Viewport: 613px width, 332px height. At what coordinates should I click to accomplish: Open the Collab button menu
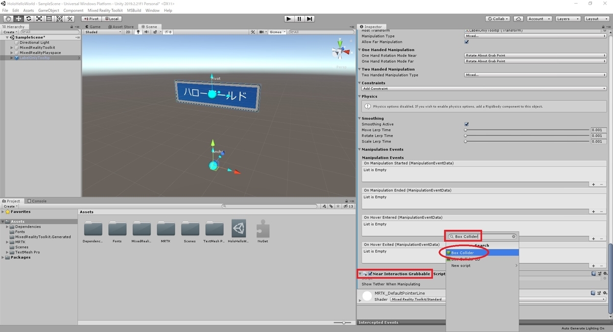[499, 19]
